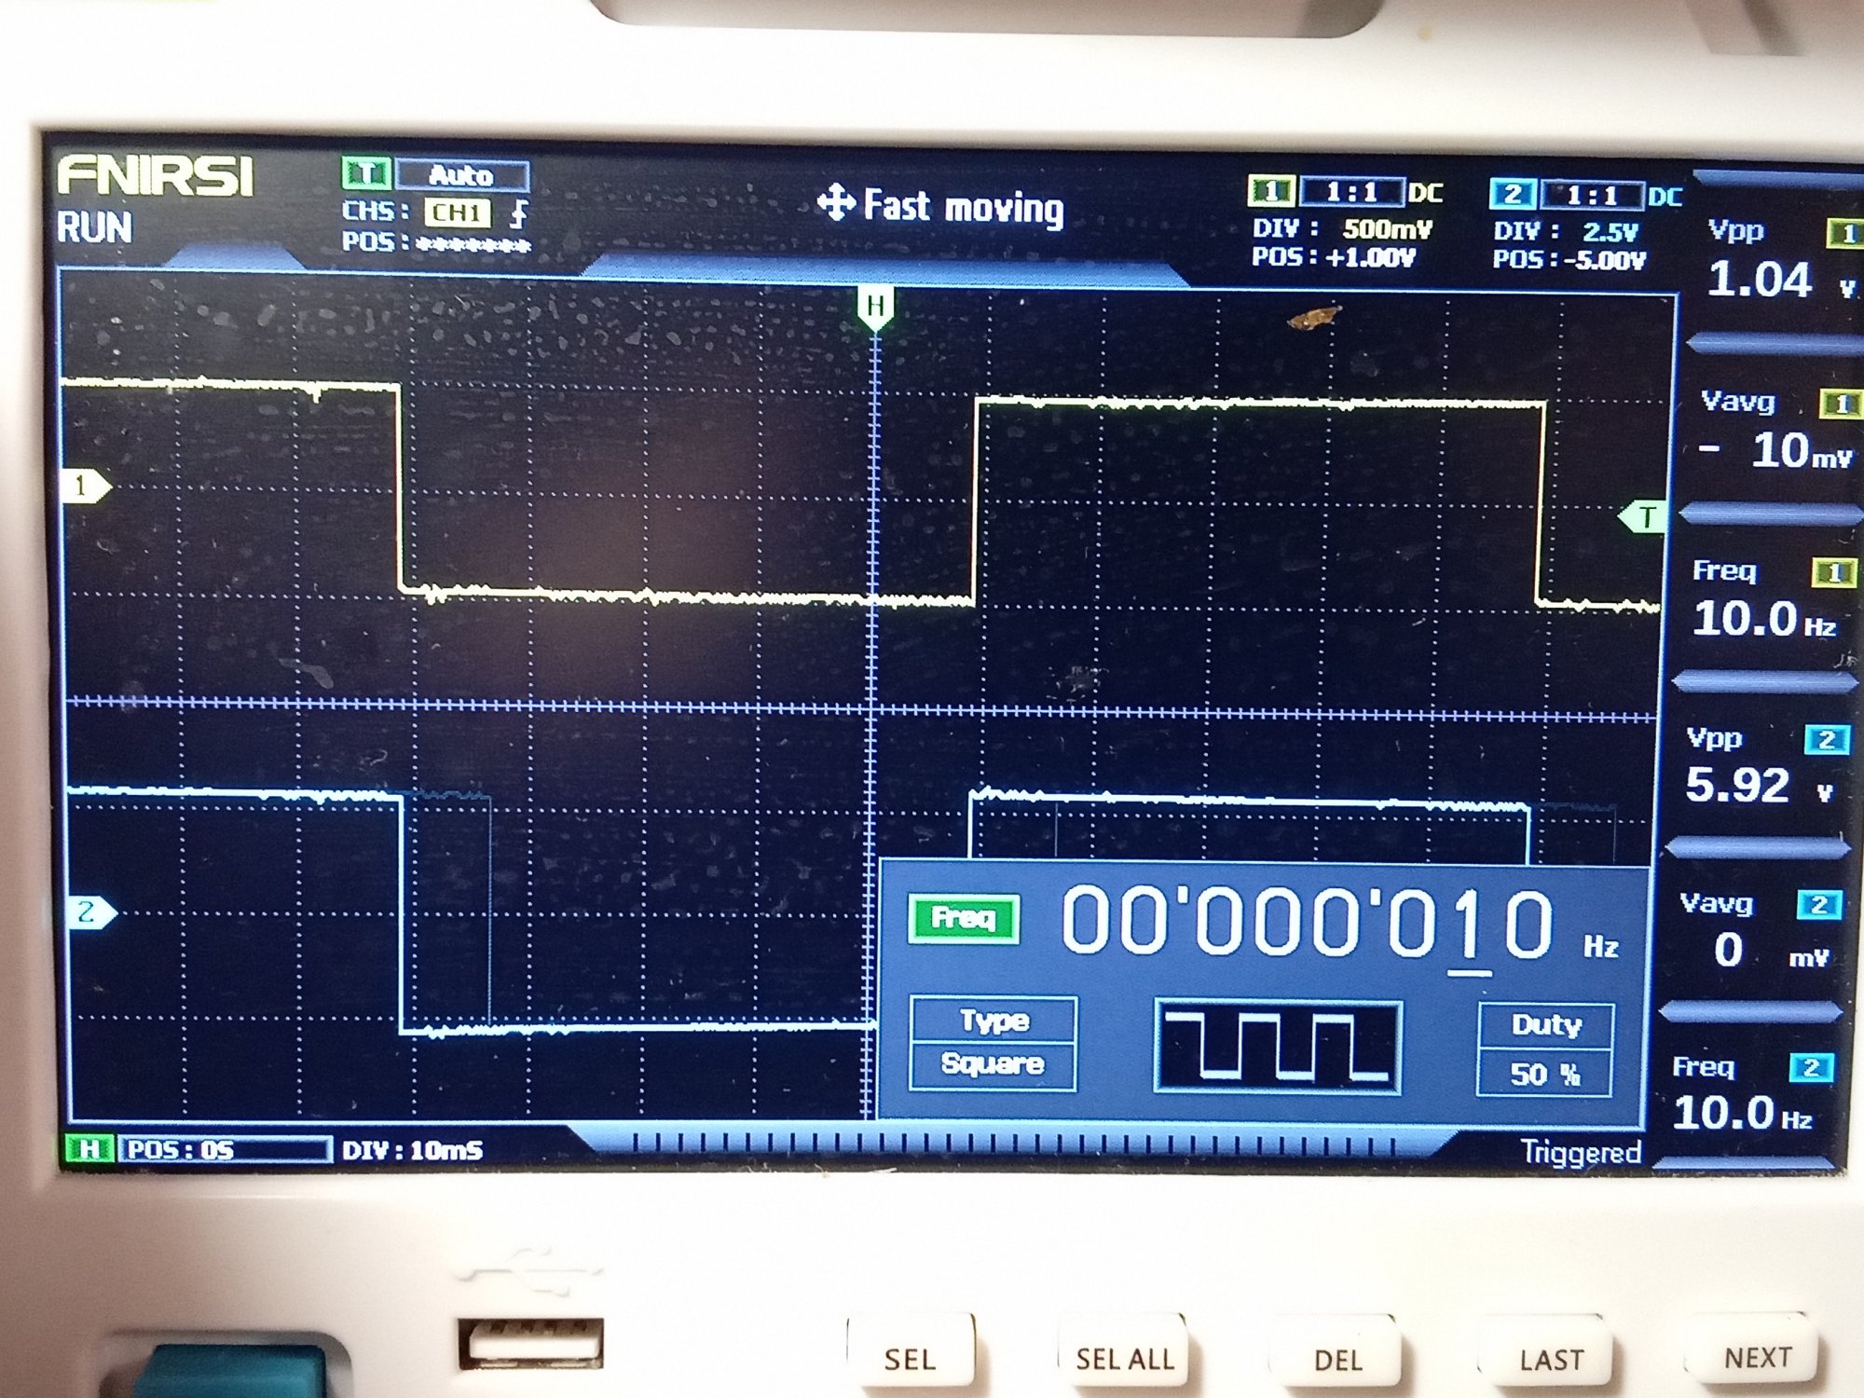Tap the rising edge trigger icon
Image resolution: width=1864 pixels, height=1398 pixels.
coord(520,213)
